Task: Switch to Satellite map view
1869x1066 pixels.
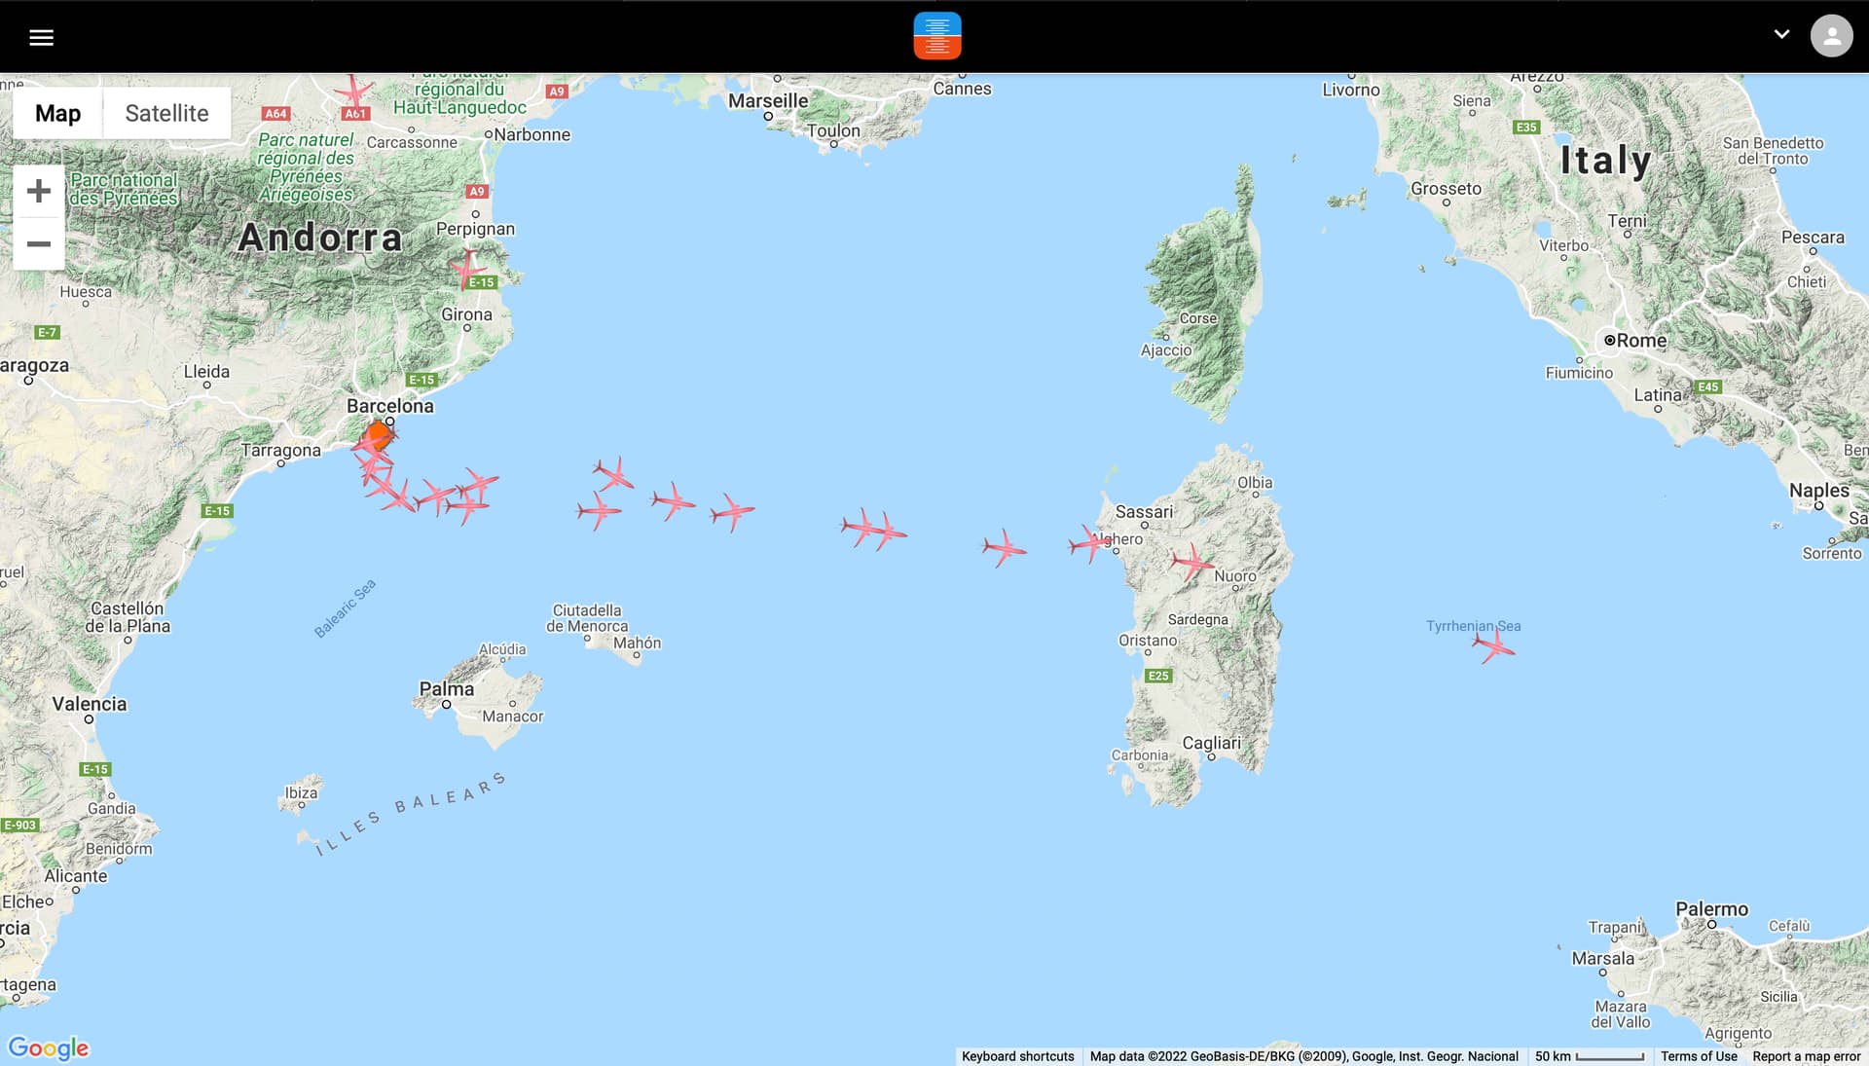Action: pyautogui.click(x=166, y=113)
